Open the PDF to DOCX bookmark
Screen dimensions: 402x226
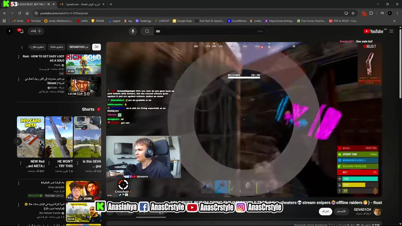coord(343,21)
